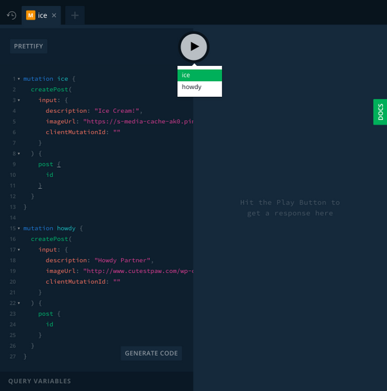The image size is (387, 391).
Task: Collapse the block at line 22
Action: 19,303
